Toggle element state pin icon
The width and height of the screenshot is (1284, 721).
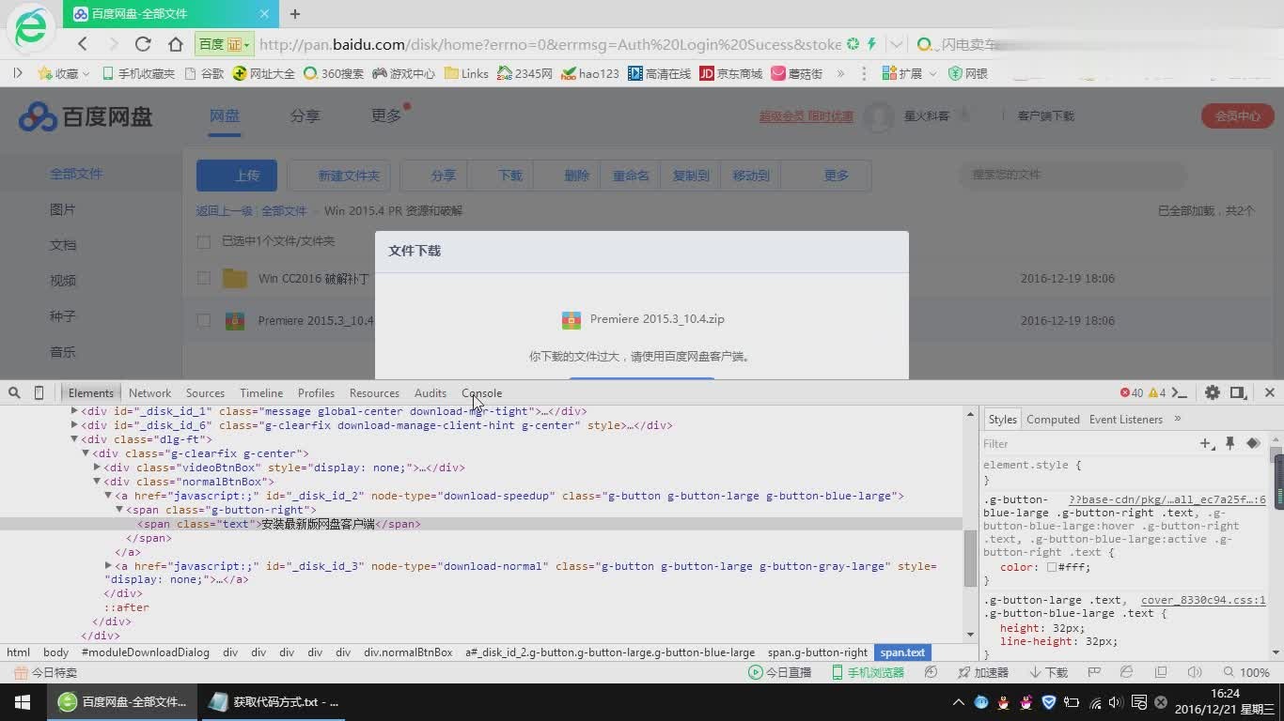click(1229, 443)
